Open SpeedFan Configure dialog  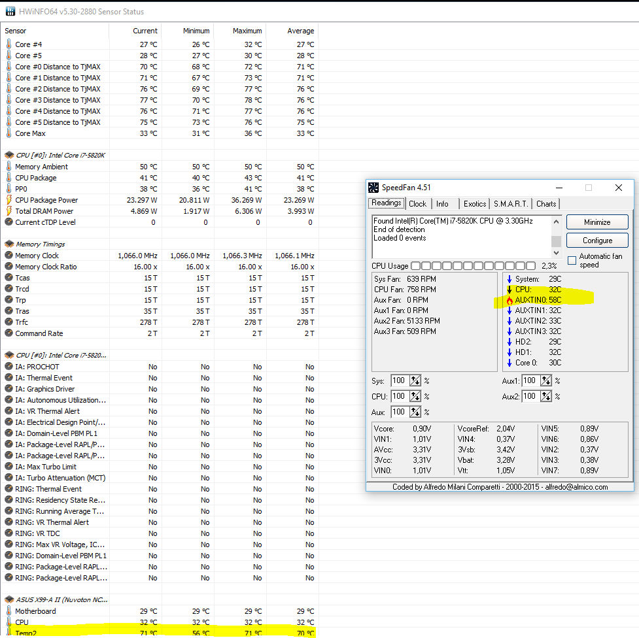pos(597,241)
